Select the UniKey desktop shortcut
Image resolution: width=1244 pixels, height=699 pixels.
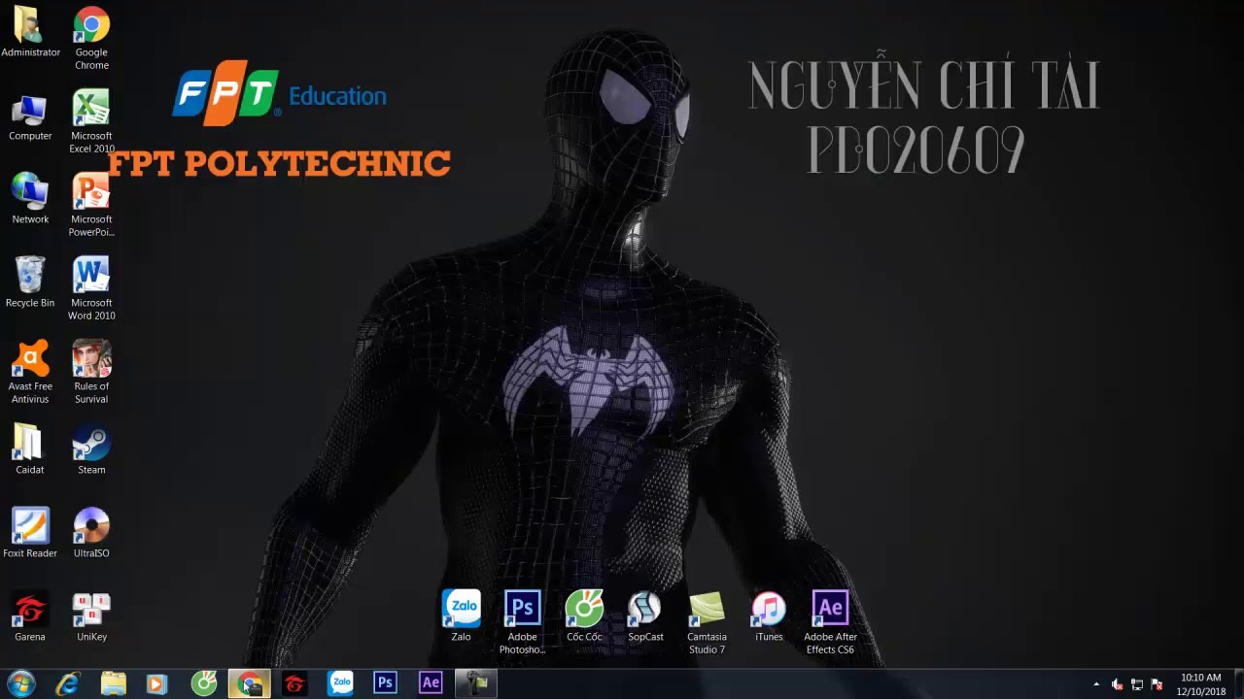(x=91, y=616)
